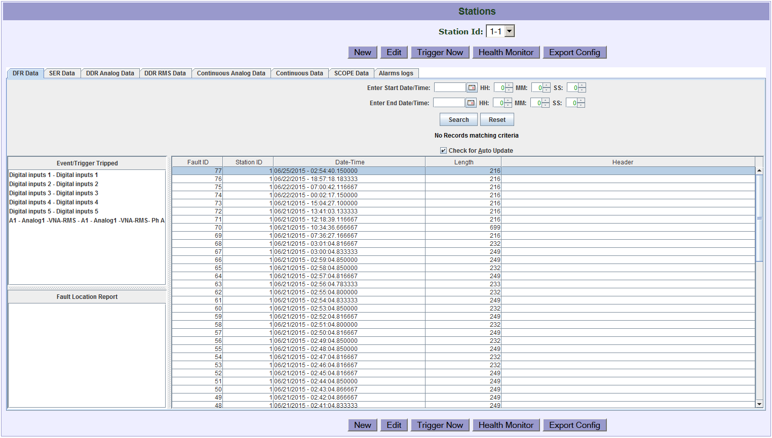Select Digital inputs 4 trigger entry
The height and width of the screenshot is (438, 772).
[x=54, y=202]
